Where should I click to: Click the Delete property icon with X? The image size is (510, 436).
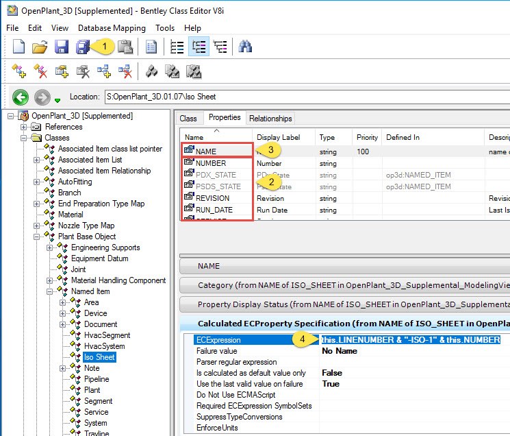(x=83, y=71)
